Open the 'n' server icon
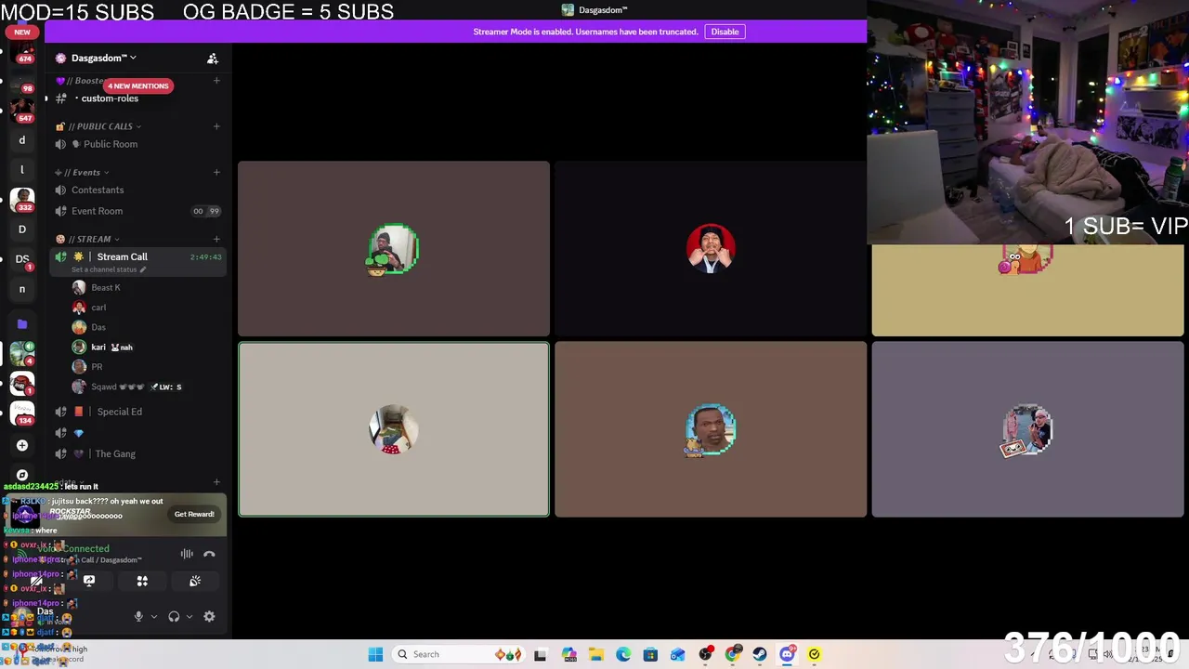 pyautogui.click(x=22, y=289)
